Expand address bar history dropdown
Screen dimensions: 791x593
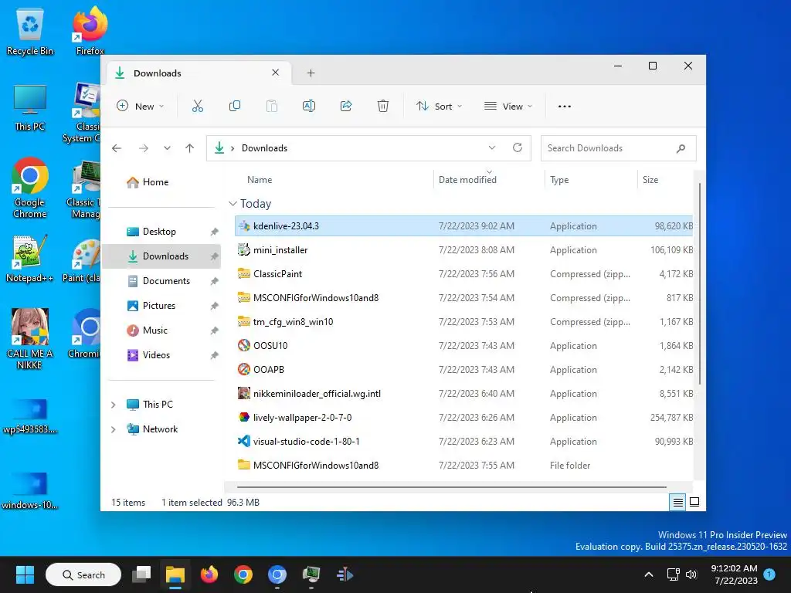(492, 147)
